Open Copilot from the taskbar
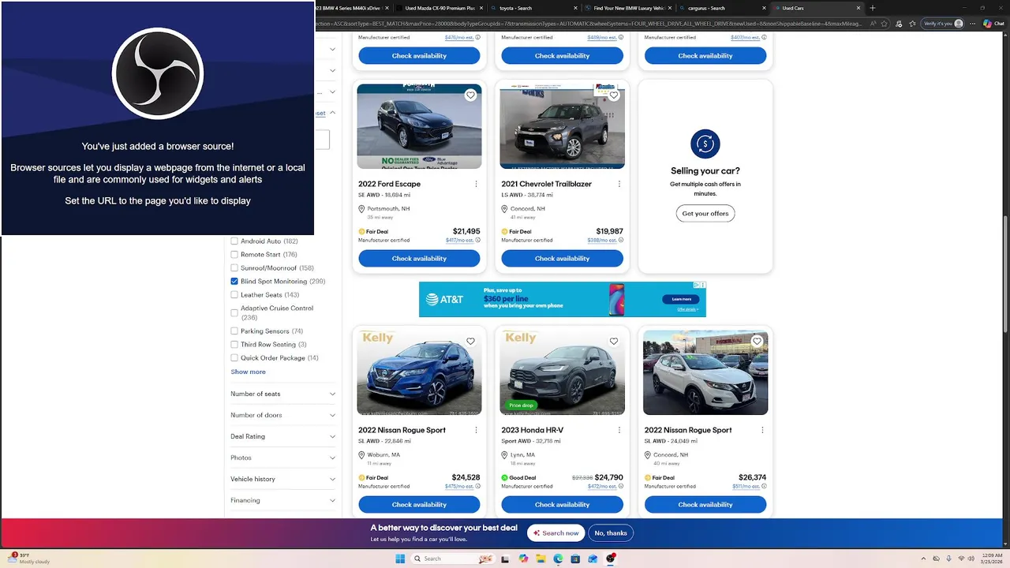 [523, 559]
